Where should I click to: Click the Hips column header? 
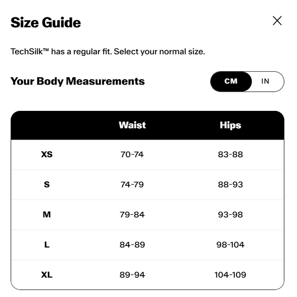[230, 125]
